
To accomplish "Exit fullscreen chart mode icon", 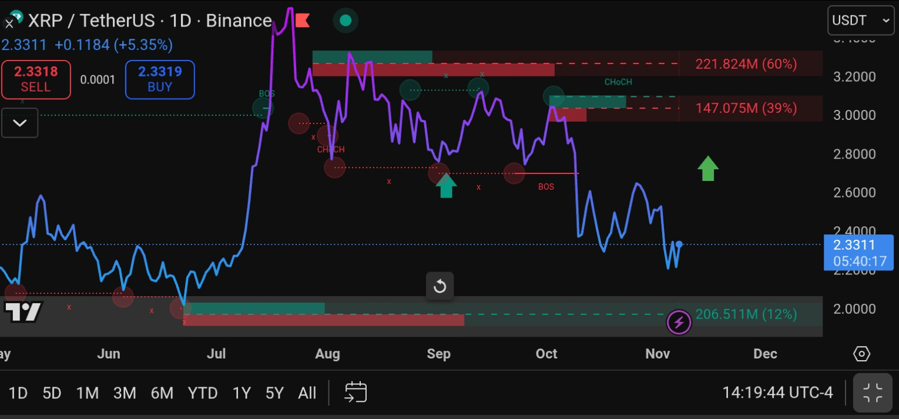I will coord(873,393).
